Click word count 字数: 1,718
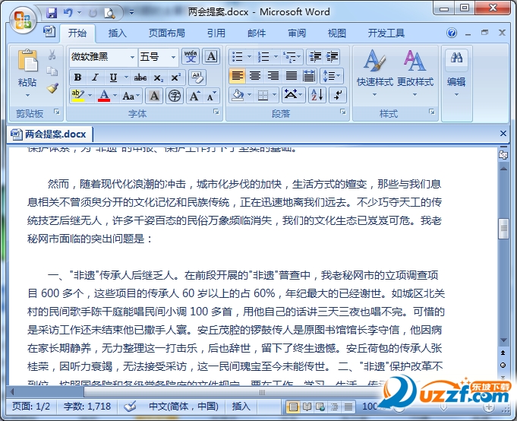 87,406
